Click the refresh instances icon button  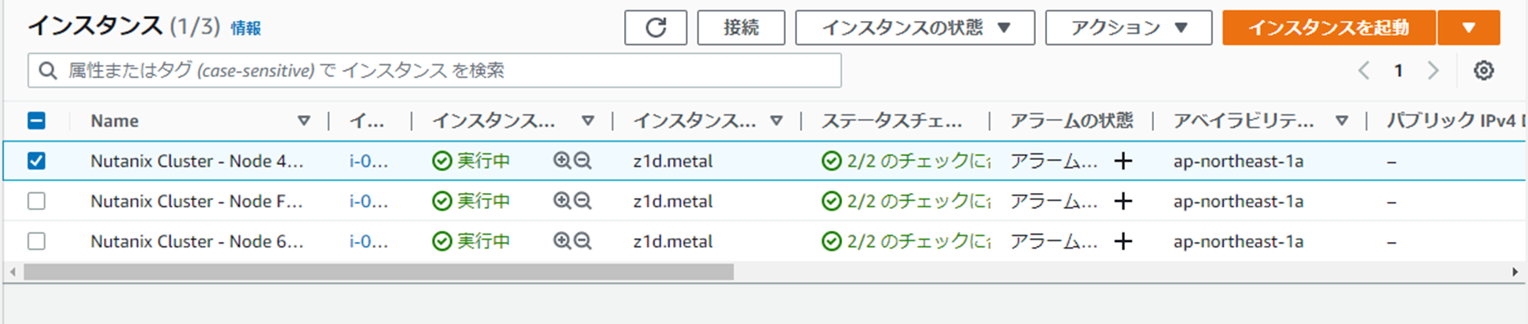655,28
